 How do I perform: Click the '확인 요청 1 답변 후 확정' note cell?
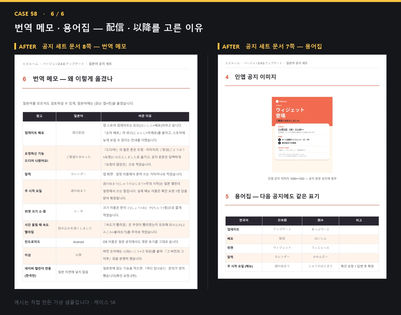[x=359, y=266]
